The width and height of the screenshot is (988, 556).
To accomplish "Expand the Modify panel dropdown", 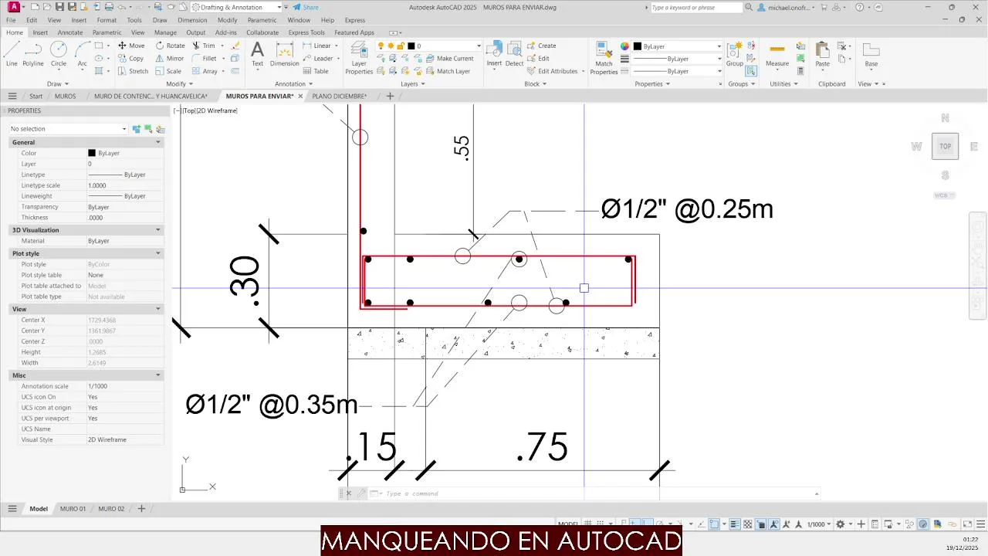I will [x=179, y=83].
